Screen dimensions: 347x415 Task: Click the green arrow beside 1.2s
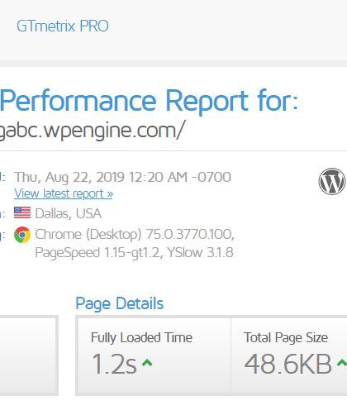(x=147, y=363)
